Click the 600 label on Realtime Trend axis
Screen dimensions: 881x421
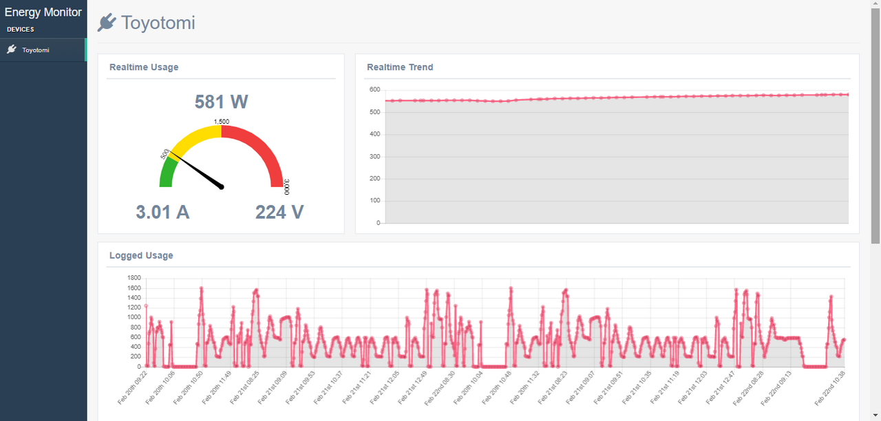pyautogui.click(x=374, y=89)
